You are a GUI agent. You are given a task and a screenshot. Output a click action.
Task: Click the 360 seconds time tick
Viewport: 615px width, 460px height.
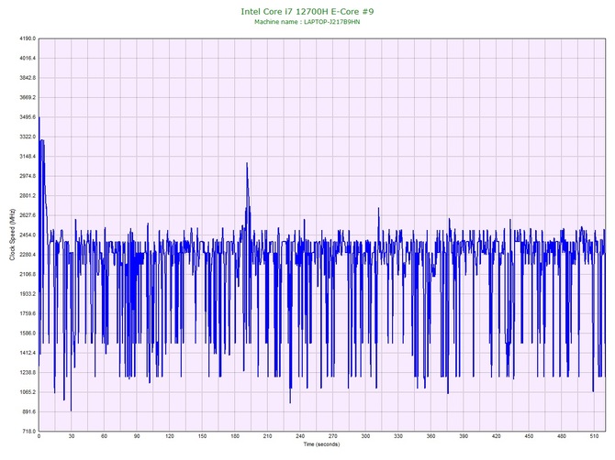430,436
